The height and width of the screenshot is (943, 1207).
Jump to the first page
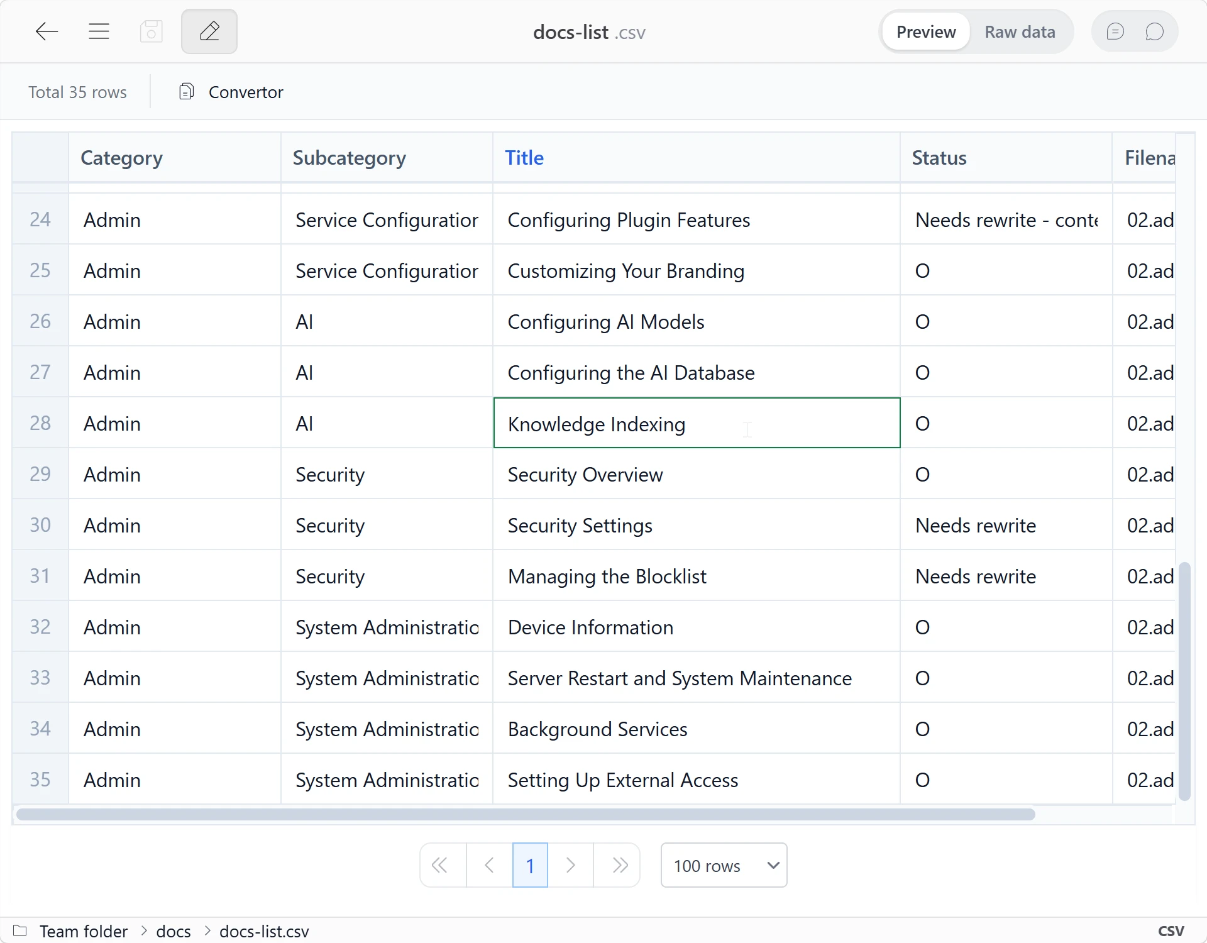coord(443,865)
